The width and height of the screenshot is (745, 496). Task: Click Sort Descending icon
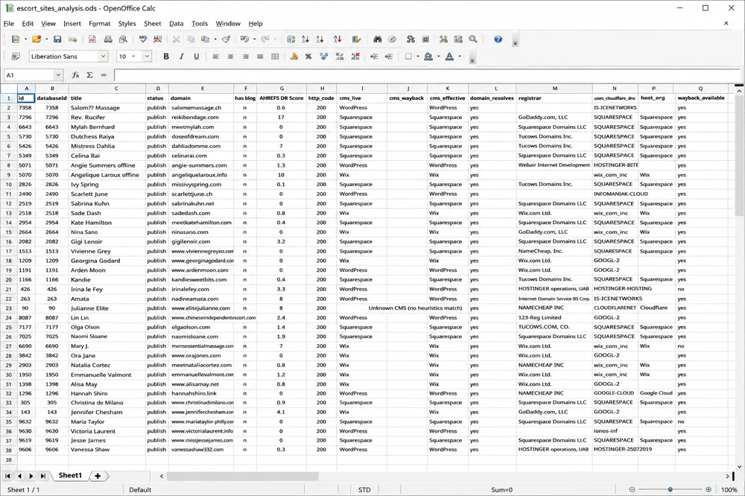(x=320, y=39)
